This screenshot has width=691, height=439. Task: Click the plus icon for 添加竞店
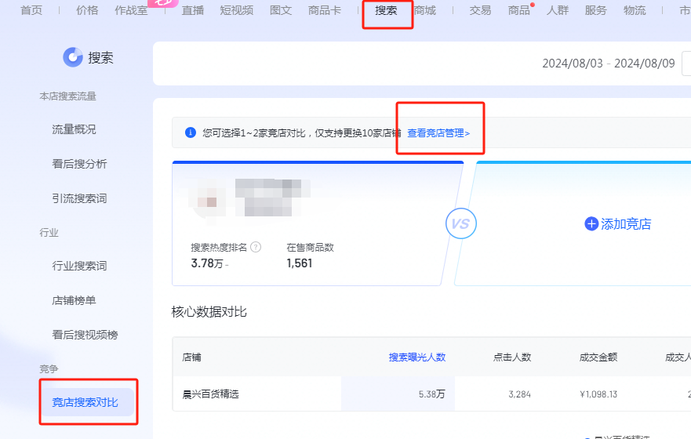point(591,223)
